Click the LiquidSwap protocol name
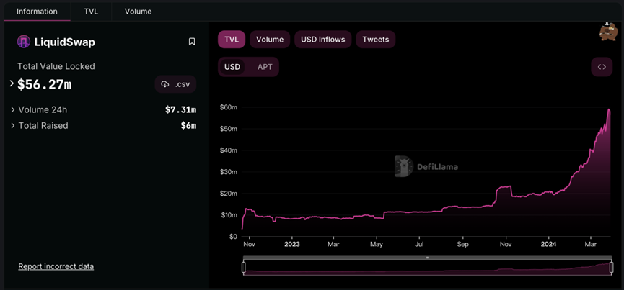The image size is (624, 290). pos(65,42)
